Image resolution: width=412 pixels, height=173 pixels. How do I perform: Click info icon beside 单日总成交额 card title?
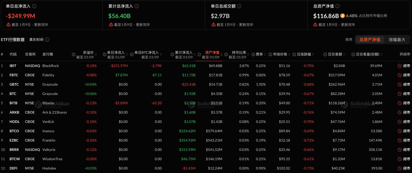coord(239,6)
